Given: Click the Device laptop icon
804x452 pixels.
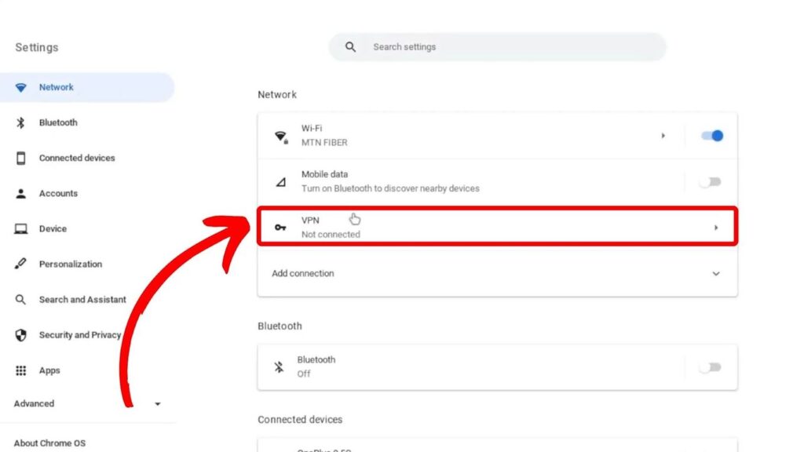Looking at the screenshot, I should point(20,228).
